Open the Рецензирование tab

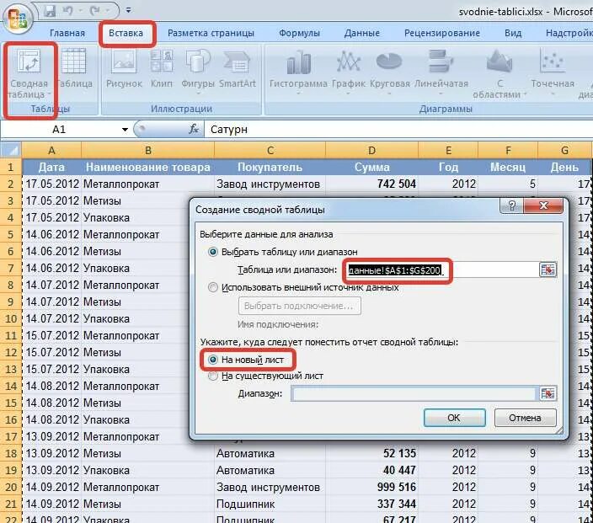coord(441,34)
